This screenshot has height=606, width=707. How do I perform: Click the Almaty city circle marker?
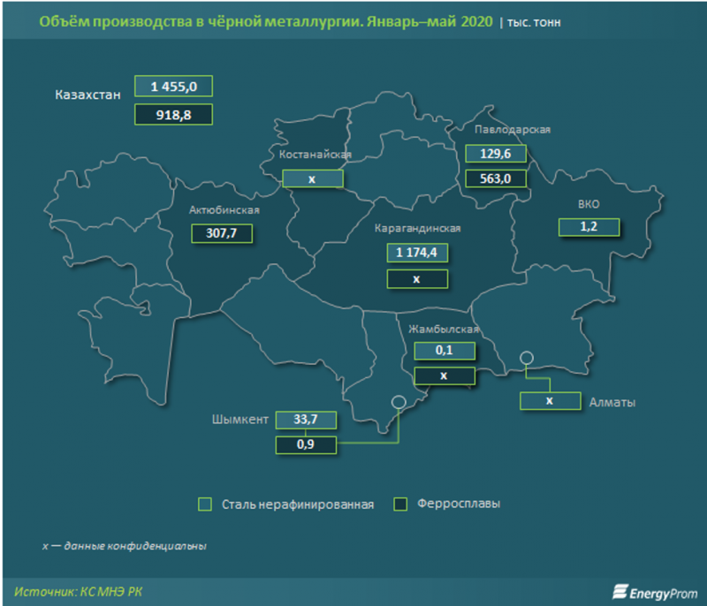[527, 358]
